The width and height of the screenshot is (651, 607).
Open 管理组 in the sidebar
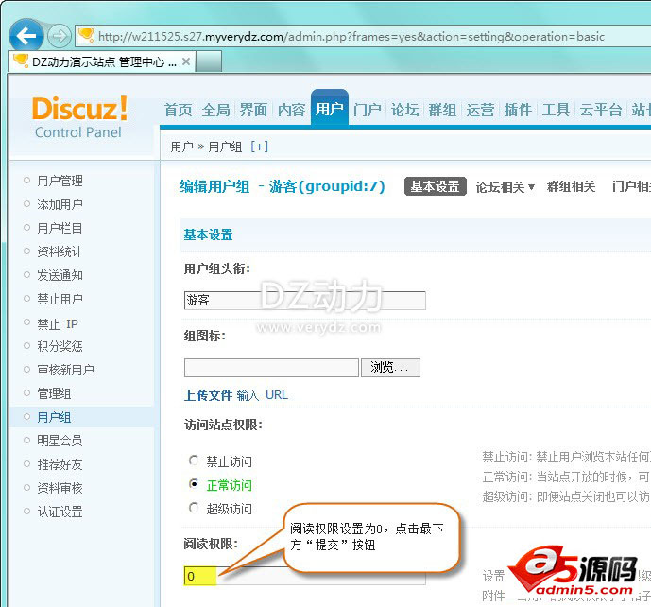pos(54,393)
